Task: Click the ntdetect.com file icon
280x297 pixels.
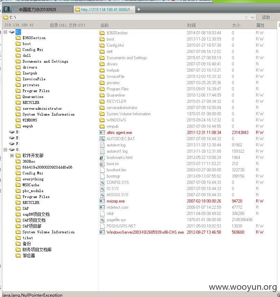Action: point(102,207)
